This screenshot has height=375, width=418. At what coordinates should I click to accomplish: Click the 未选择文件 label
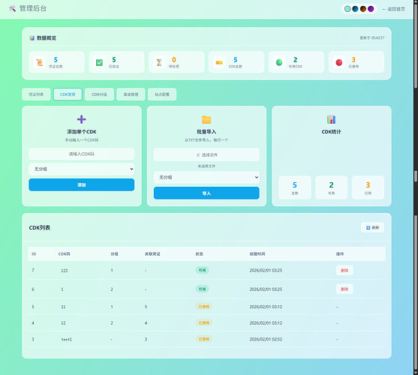point(206,166)
